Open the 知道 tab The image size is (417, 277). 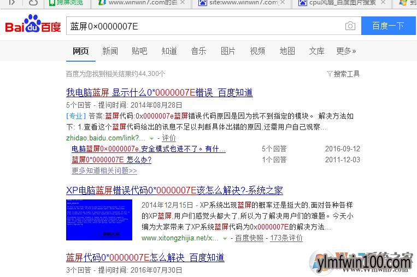pos(169,51)
